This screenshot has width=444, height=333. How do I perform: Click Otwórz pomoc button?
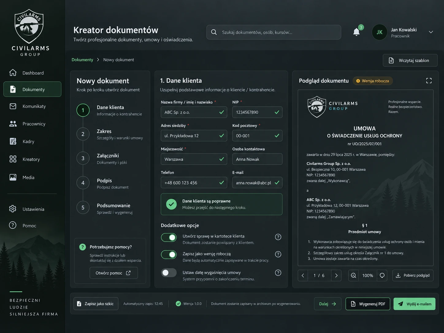point(114,273)
